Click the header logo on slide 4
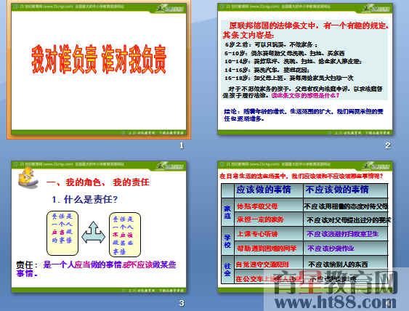 [x=376, y=166]
